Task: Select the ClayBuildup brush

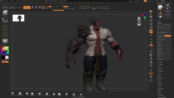Action: coord(32,94)
